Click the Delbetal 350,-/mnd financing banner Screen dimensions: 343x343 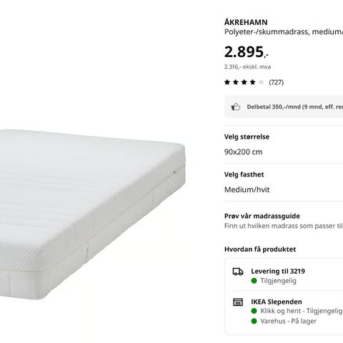284,106
